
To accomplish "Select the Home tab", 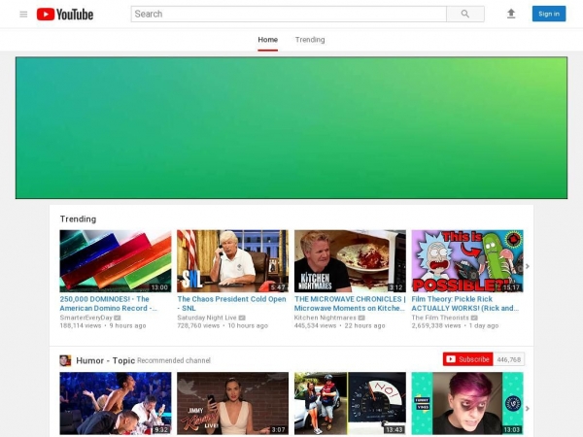I will pos(268,40).
